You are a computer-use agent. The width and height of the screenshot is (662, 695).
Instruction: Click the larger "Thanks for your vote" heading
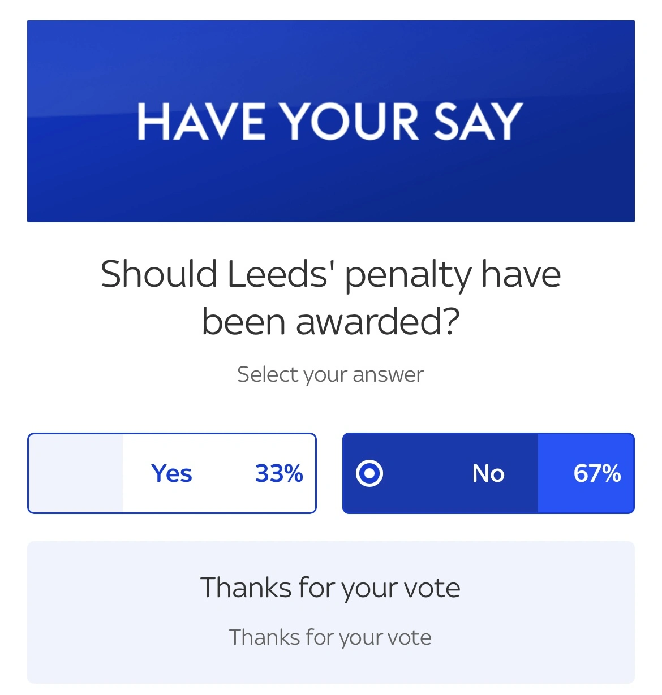pos(330,588)
